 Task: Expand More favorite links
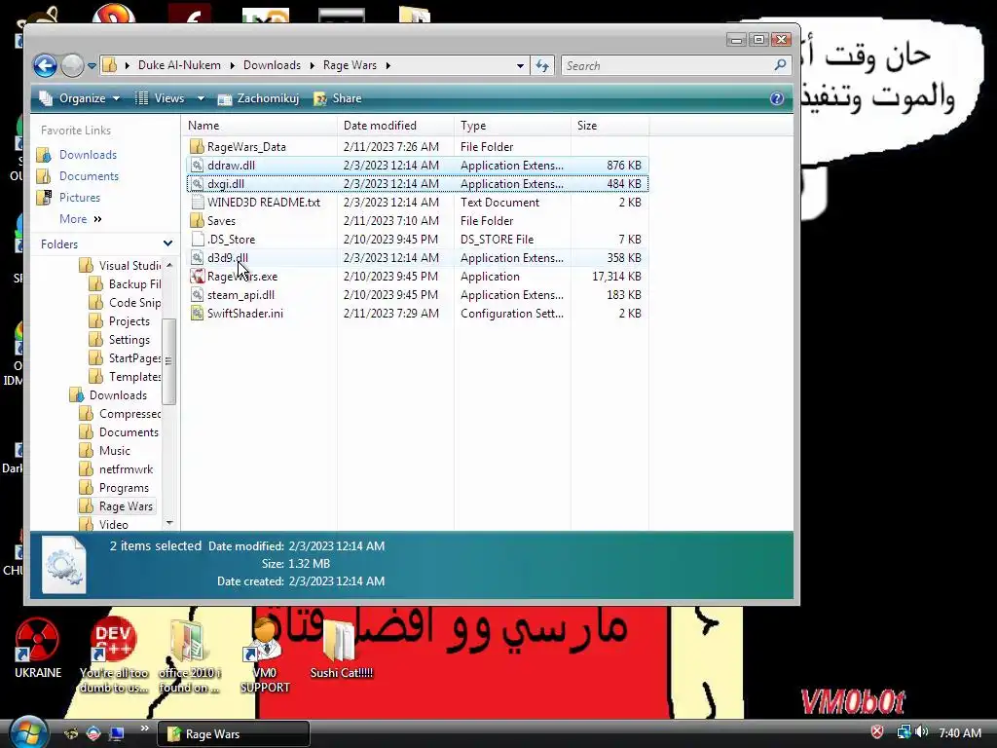click(x=80, y=219)
